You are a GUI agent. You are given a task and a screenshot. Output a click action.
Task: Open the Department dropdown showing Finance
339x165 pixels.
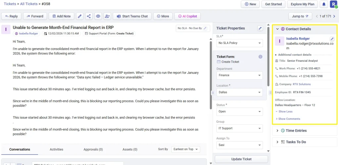coord(239,75)
